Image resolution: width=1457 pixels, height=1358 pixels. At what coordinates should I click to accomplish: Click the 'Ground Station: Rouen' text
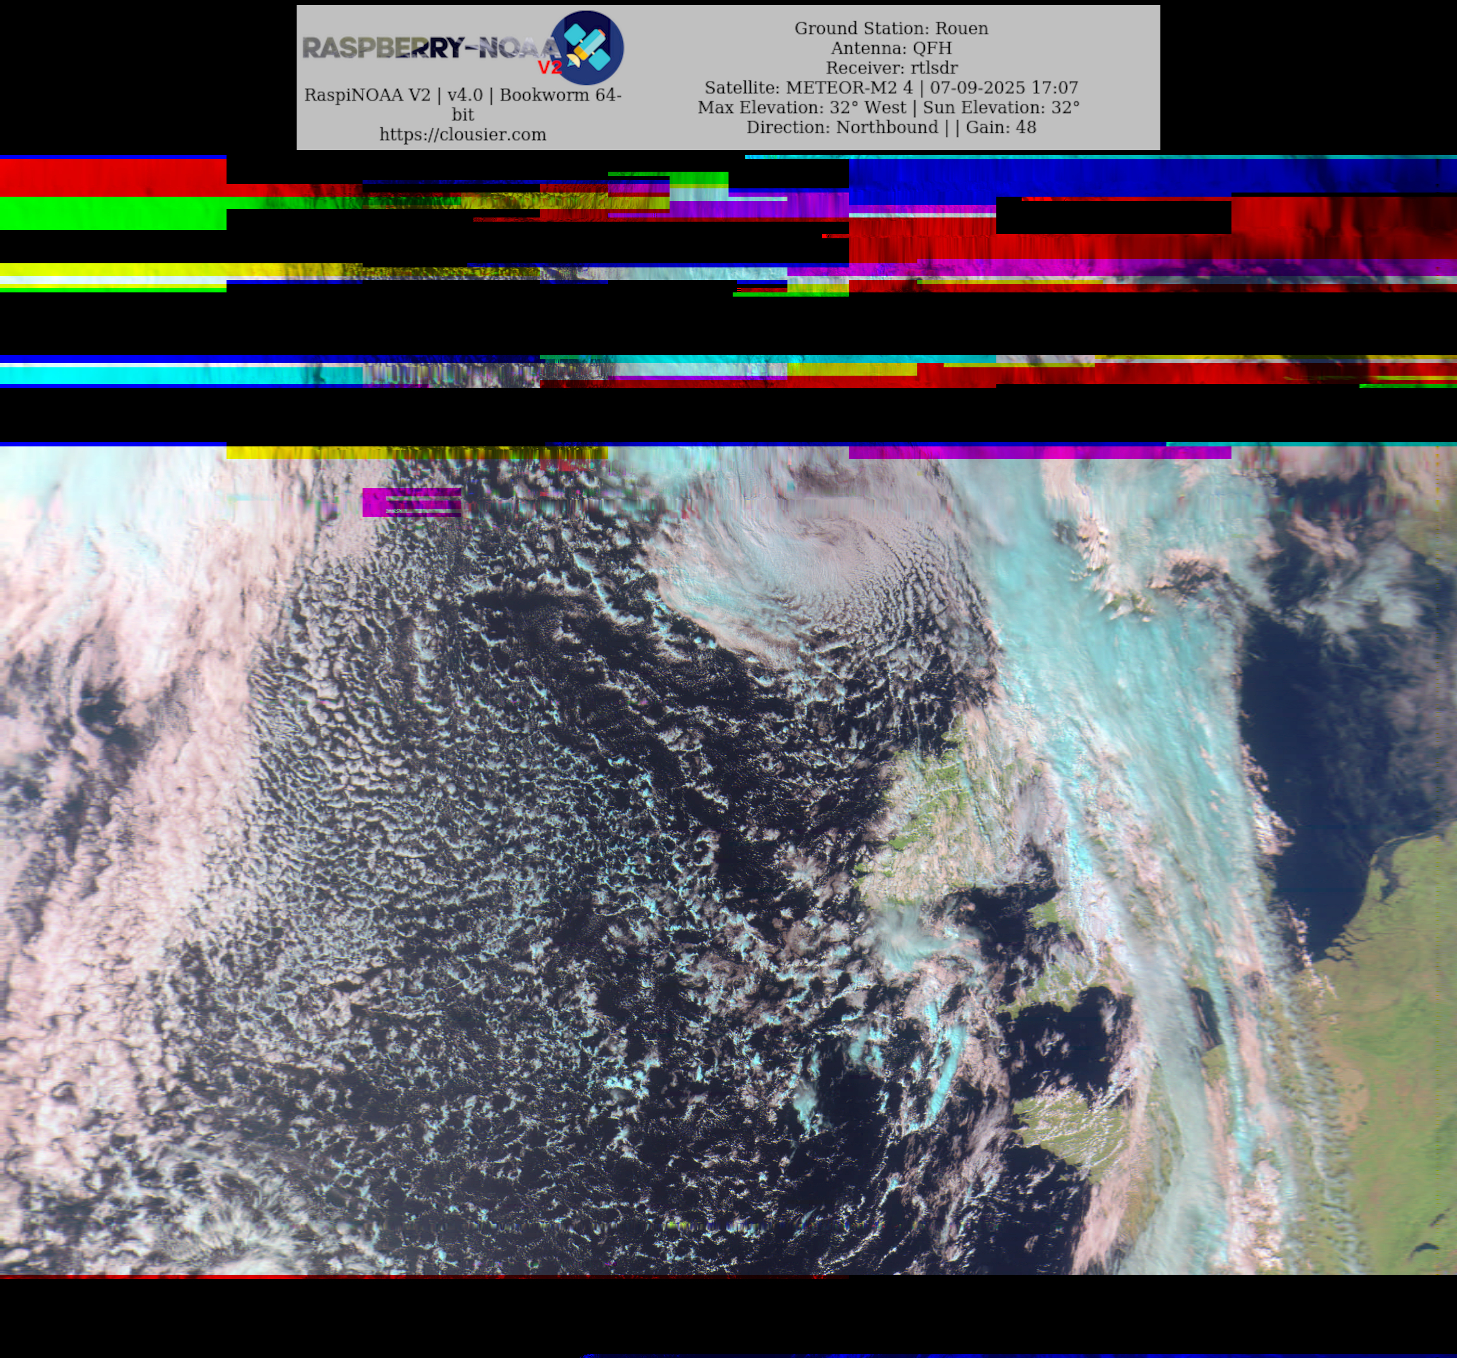tap(890, 28)
